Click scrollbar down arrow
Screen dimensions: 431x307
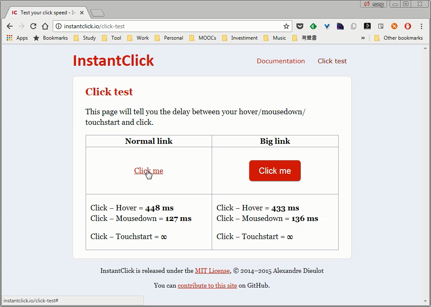tap(425, 302)
